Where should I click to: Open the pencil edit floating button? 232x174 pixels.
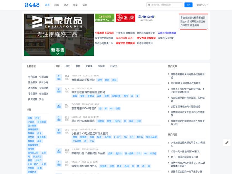[227, 143]
